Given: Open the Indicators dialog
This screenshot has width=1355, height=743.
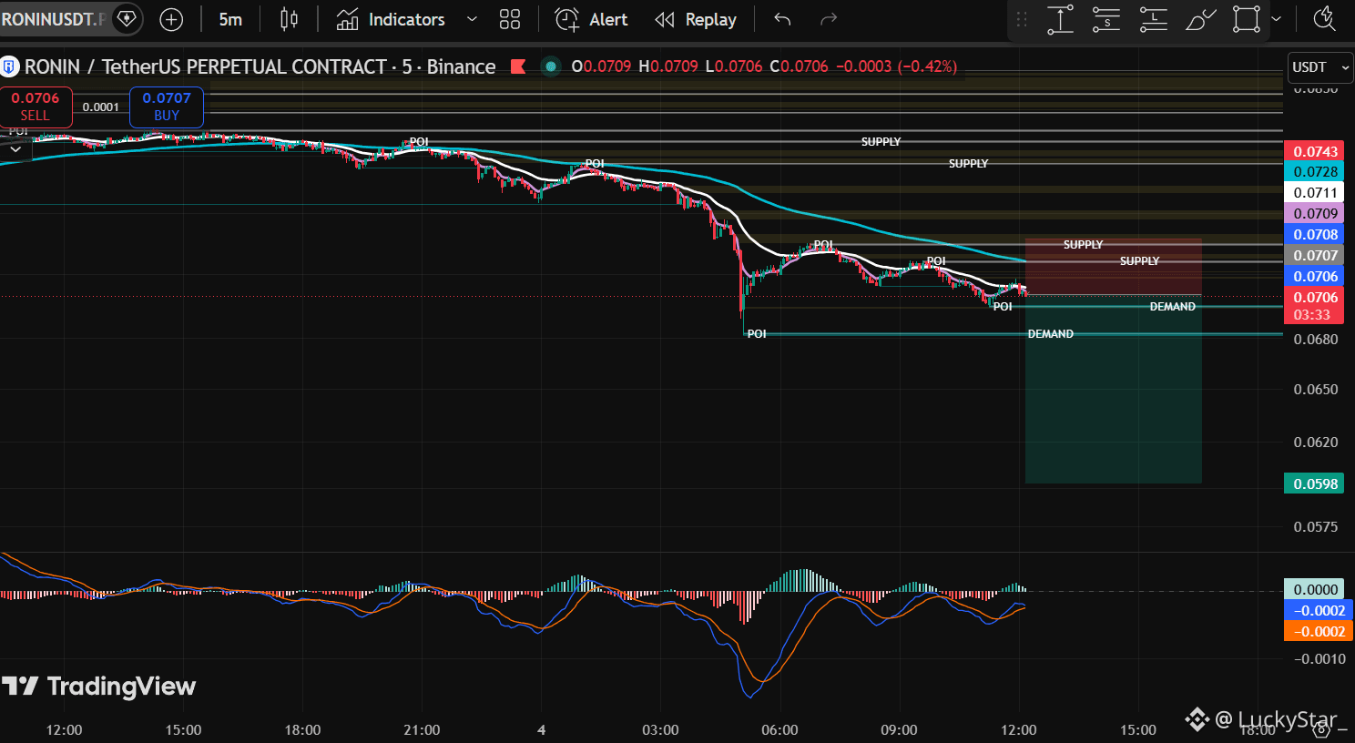Looking at the screenshot, I should 391,19.
